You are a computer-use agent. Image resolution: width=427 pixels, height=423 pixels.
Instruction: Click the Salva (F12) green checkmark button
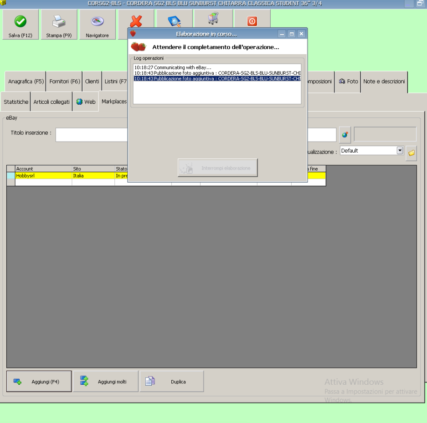(21, 25)
